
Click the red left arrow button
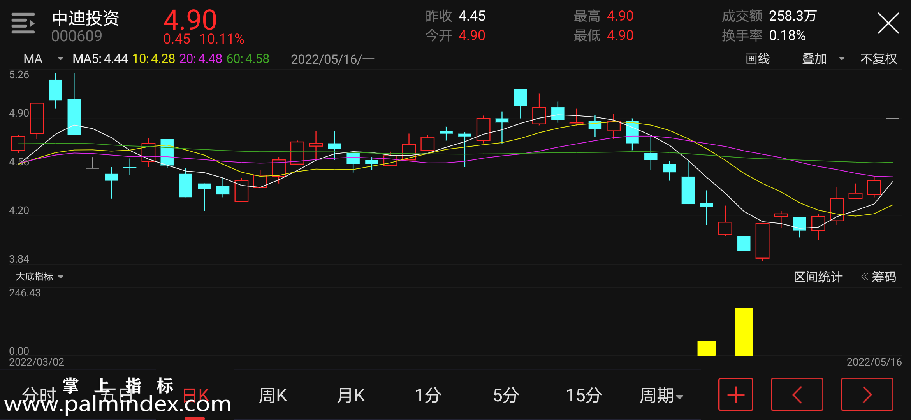click(797, 394)
